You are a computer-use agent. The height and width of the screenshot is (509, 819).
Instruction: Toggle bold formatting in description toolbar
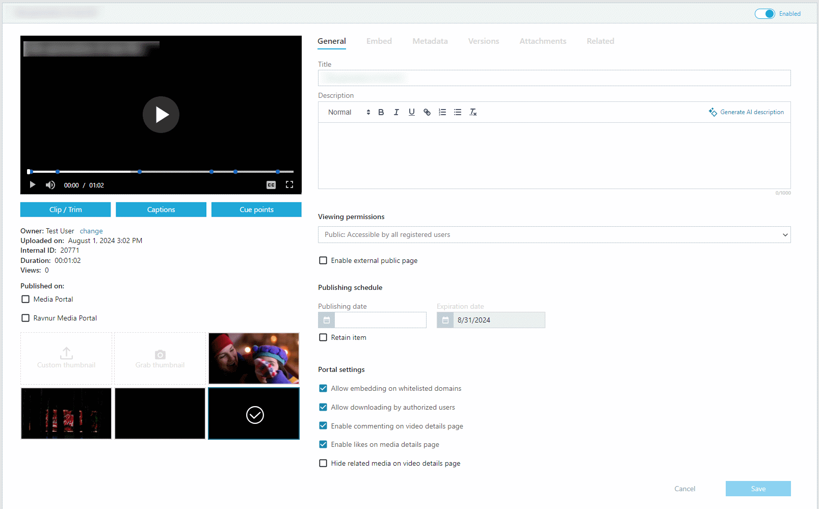(381, 112)
